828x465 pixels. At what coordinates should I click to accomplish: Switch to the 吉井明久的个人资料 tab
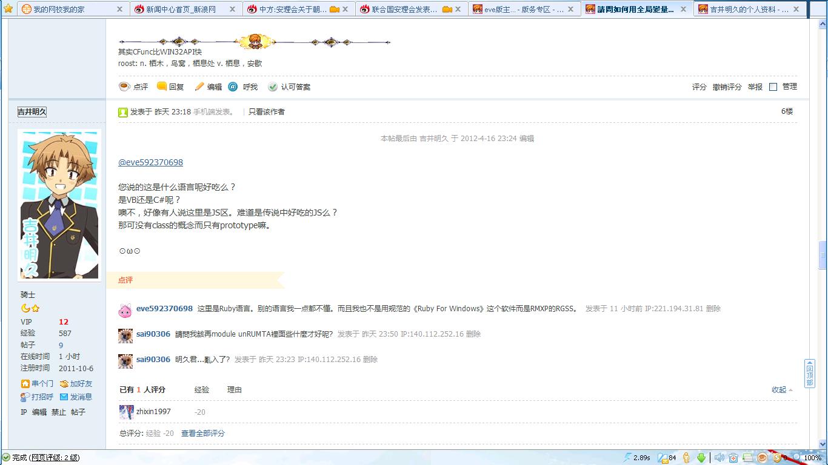tap(749, 9)
